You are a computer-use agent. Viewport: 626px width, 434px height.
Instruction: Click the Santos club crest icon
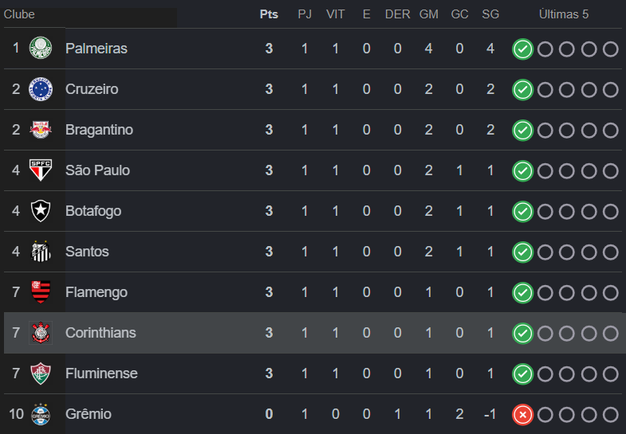40,252
